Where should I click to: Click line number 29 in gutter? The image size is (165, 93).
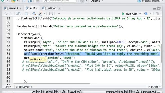click(x=8, y=34)
